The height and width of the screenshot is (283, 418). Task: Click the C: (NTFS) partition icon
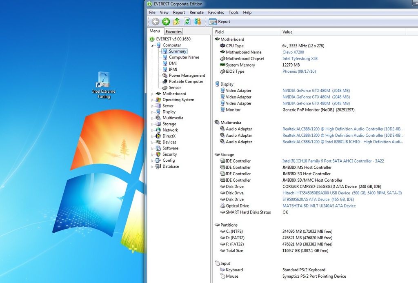[x=222, y=231]
